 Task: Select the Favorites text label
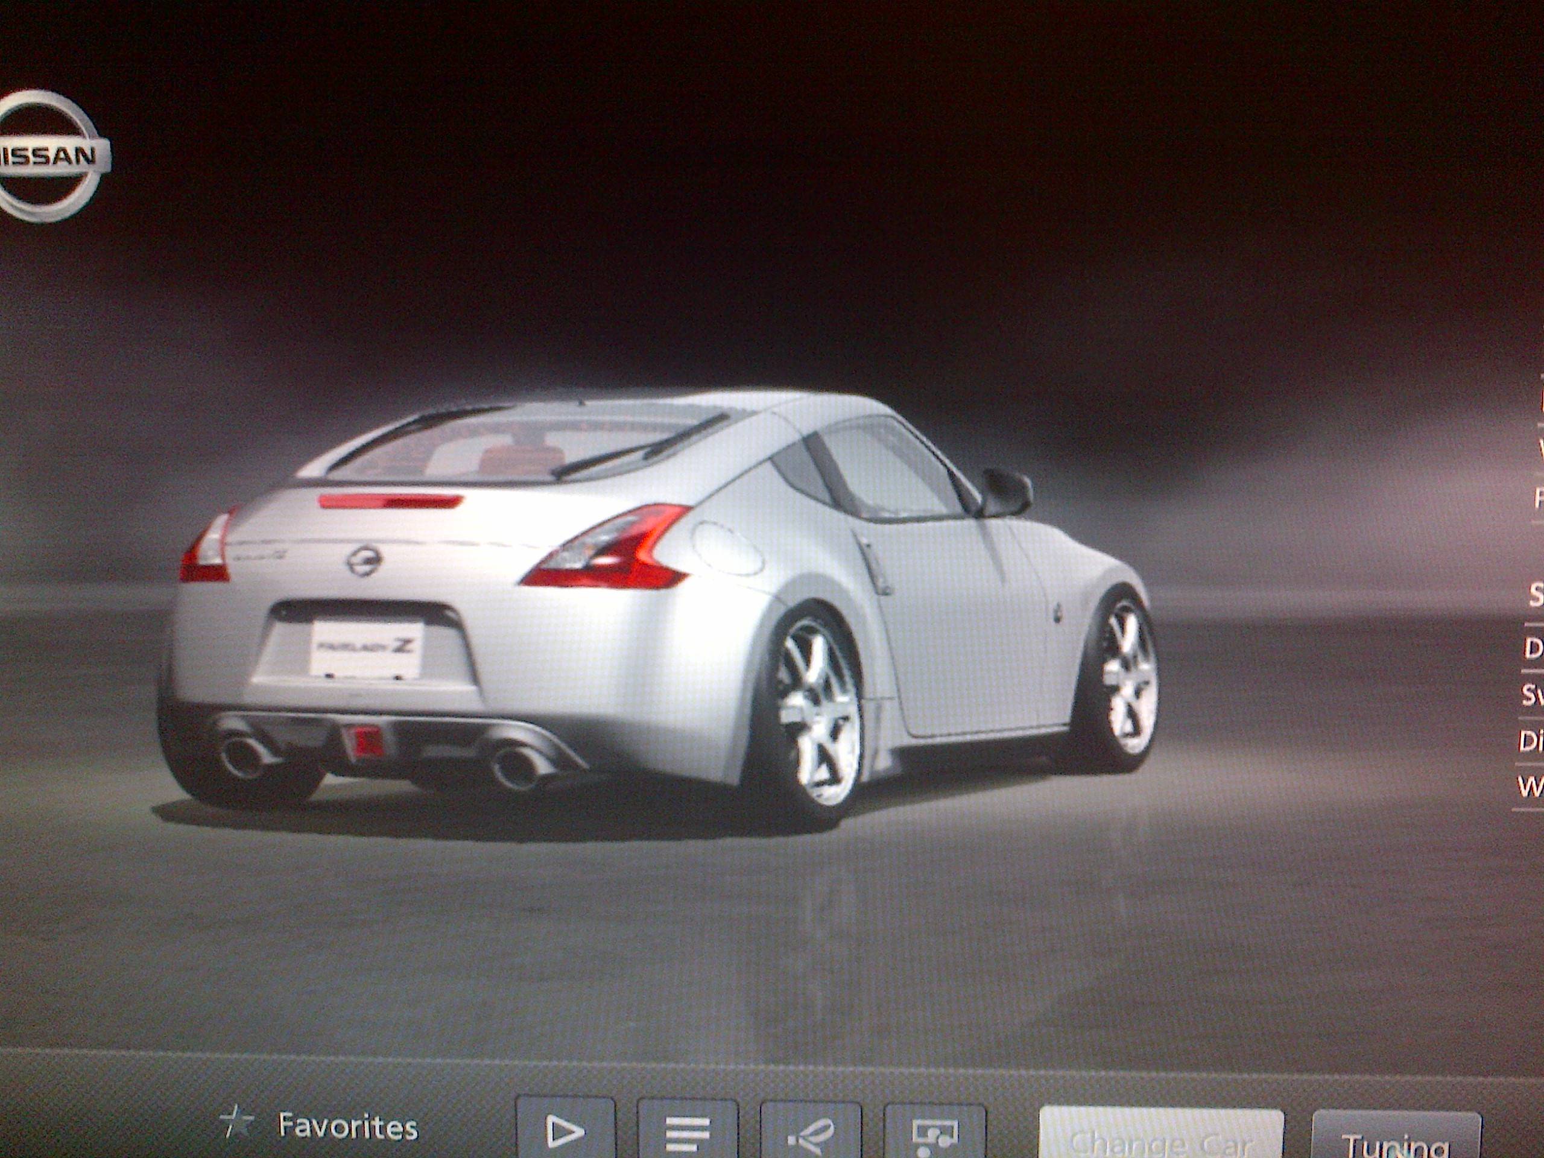347,1126
